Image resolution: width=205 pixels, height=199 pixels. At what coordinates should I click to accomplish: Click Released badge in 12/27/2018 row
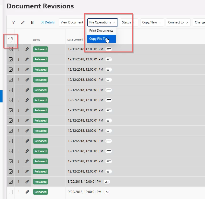coord(41,100)
